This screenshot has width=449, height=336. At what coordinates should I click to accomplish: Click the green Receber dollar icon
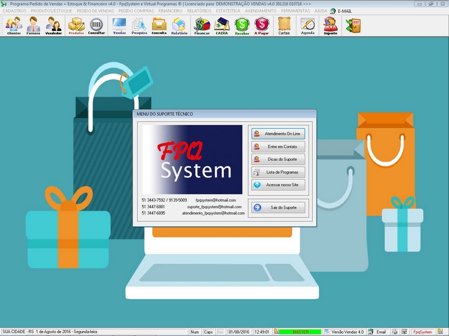coord(242,26)
